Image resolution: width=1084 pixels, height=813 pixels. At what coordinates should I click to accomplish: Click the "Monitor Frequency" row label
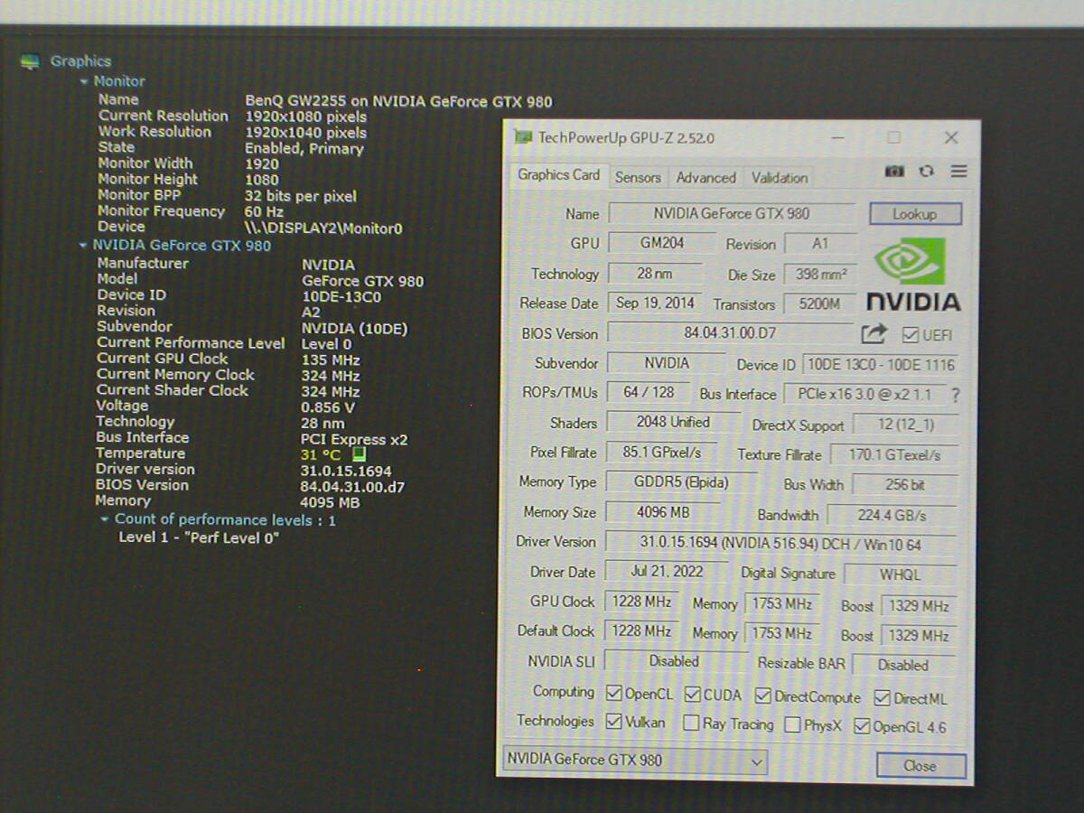click(161, 211)
